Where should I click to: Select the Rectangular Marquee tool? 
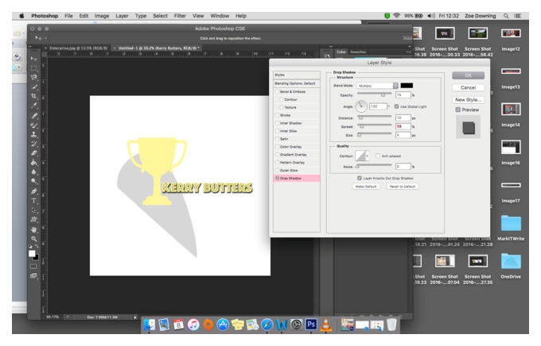(x=33, y=67)
